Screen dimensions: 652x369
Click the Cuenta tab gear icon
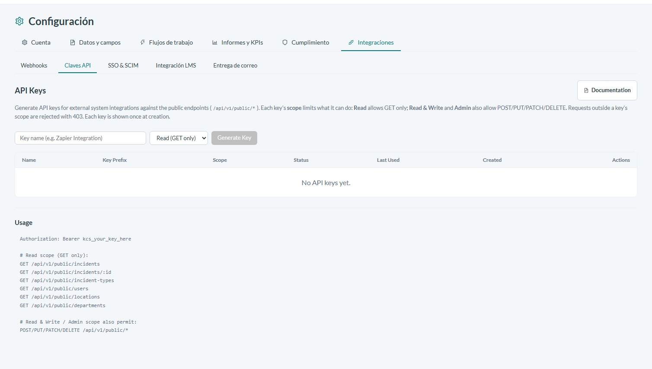(25, 42)
